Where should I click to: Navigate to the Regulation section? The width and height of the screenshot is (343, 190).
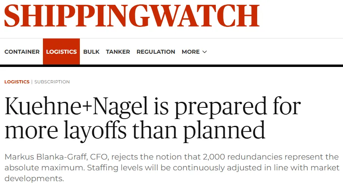click(x=156, y=52)
